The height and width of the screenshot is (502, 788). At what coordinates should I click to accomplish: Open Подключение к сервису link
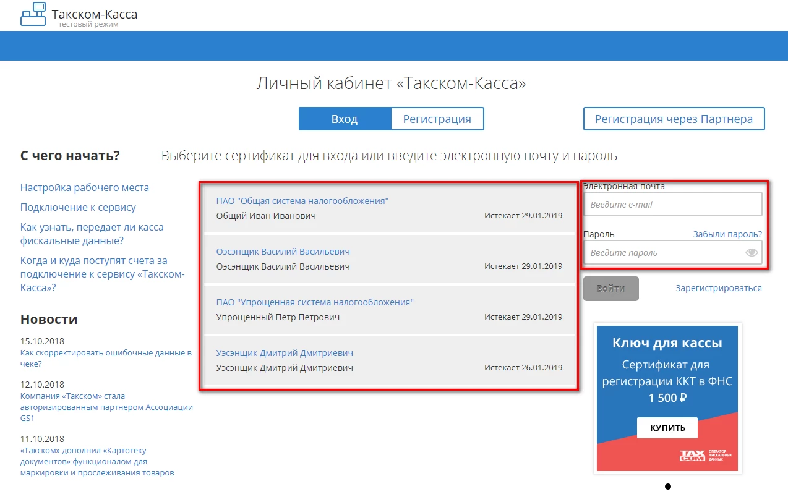pos(78,207)
